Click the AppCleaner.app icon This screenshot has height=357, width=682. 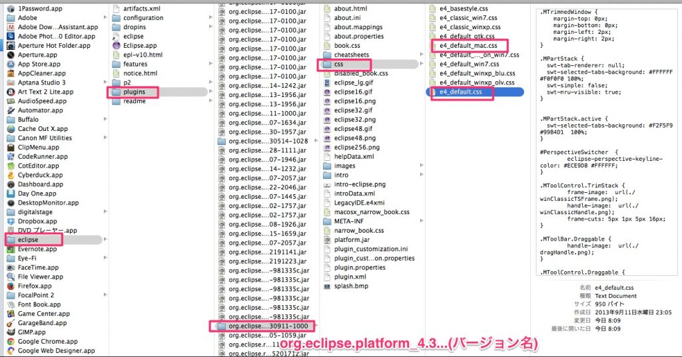tap(11, 73)
